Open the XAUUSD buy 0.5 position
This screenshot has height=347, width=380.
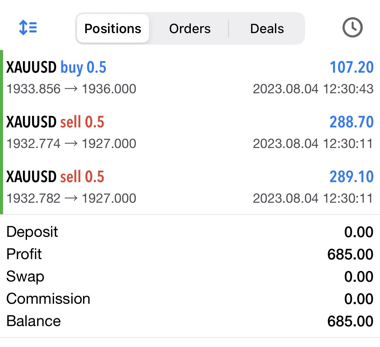(x=190, y=78)
